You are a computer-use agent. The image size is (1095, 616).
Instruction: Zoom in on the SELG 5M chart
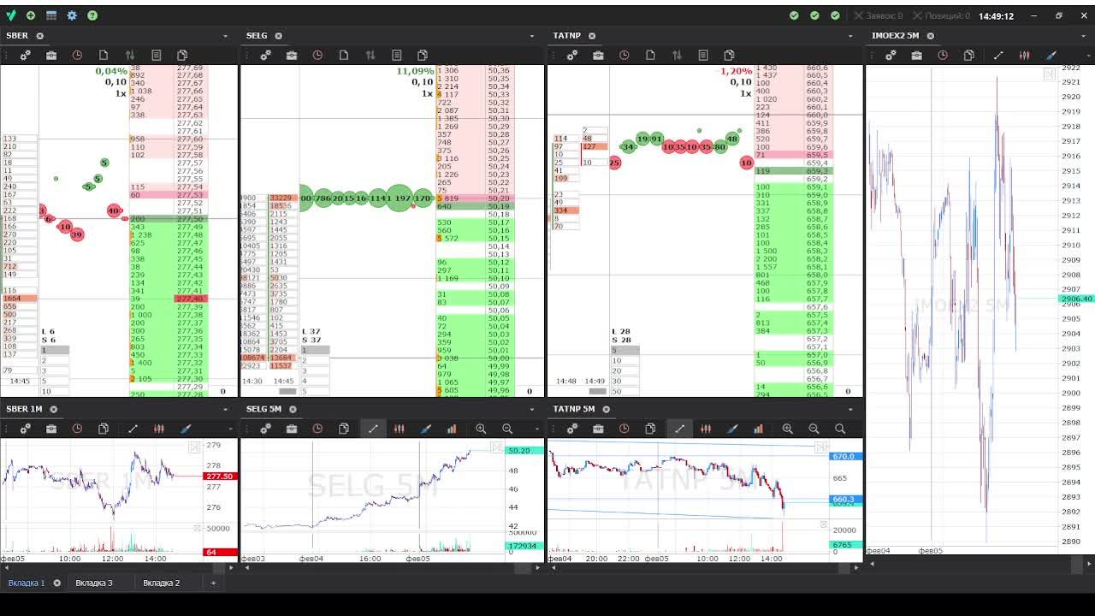(x=481, y=429)
